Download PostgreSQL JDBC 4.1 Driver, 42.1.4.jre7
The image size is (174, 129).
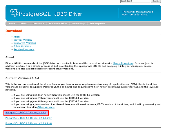click(28, 118)
